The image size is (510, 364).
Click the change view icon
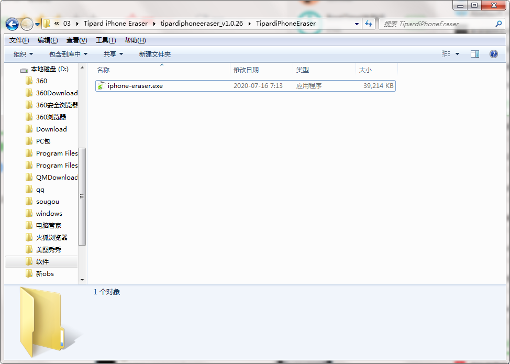point(446,54)
